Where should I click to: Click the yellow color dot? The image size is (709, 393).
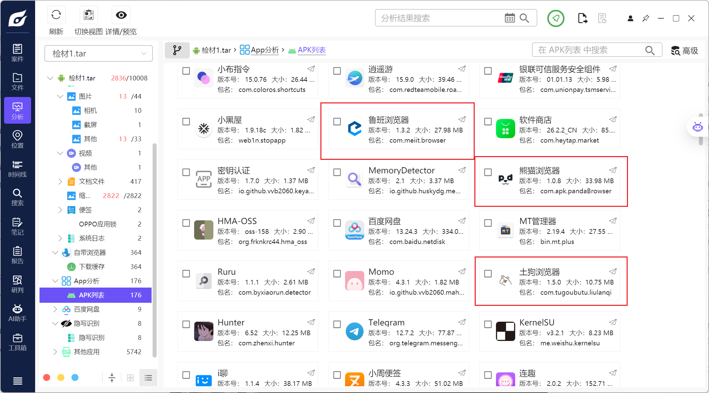tap(61, 377)
